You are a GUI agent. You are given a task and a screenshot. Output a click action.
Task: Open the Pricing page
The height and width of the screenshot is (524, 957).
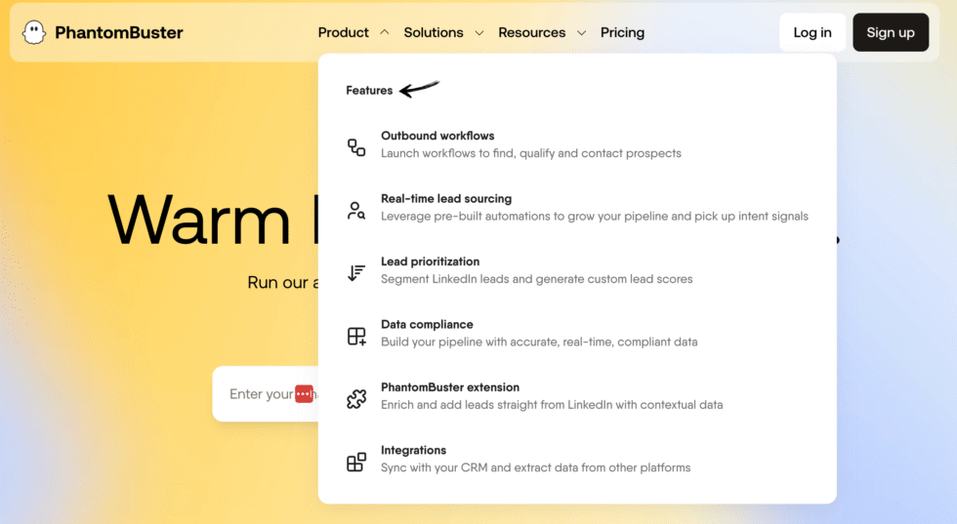(x=622, y=32)
